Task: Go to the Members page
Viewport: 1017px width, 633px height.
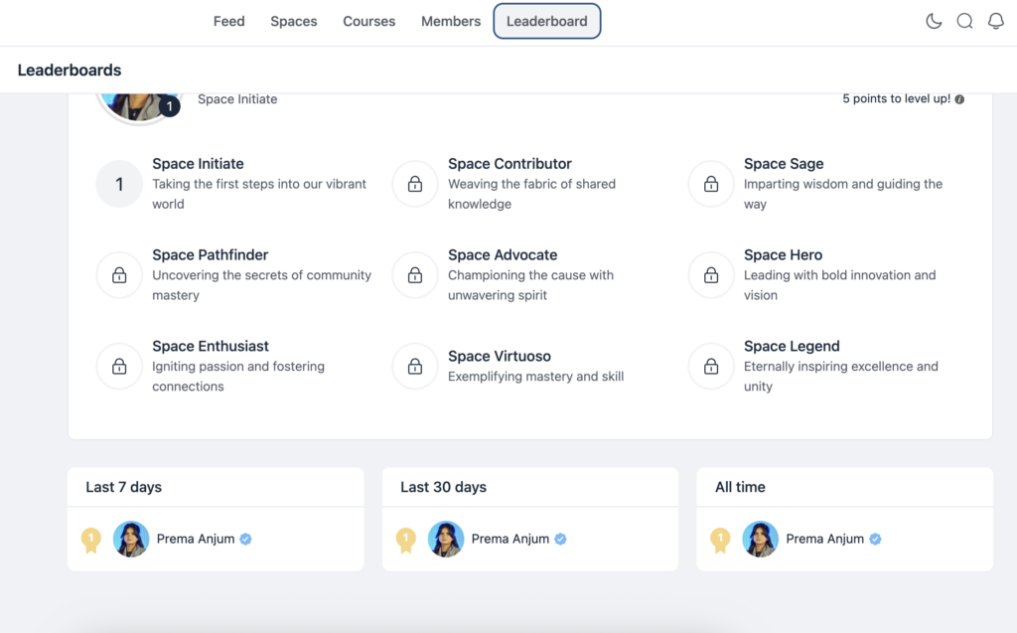Action: pyautogui.click(x=450, y=21)
